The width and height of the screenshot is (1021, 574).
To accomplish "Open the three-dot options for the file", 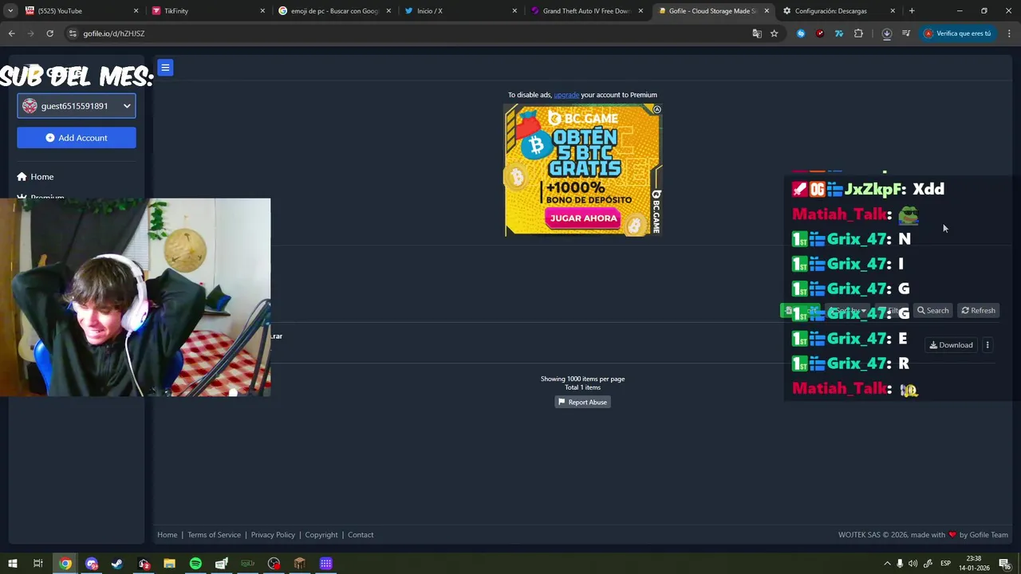I will (x=987, y=345).
